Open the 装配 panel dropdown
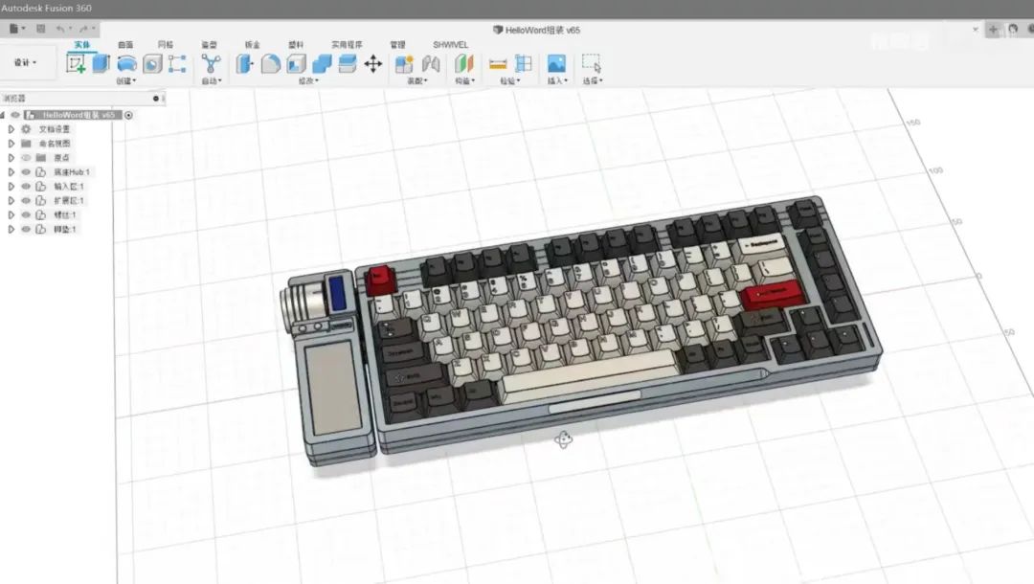 tap(416, 81)
